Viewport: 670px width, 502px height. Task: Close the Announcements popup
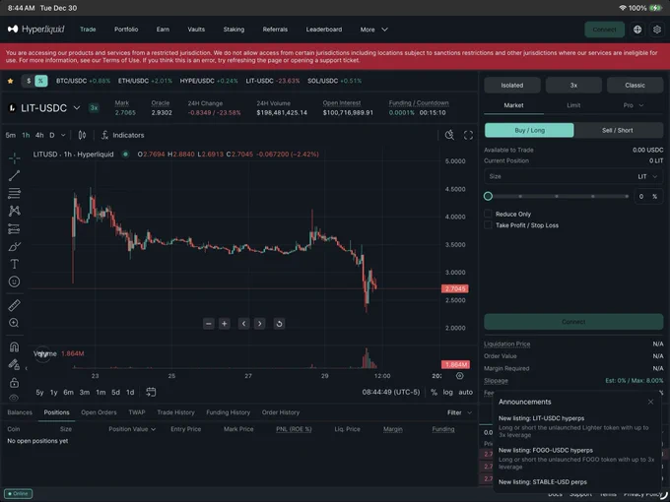click(x=650, y=402)
